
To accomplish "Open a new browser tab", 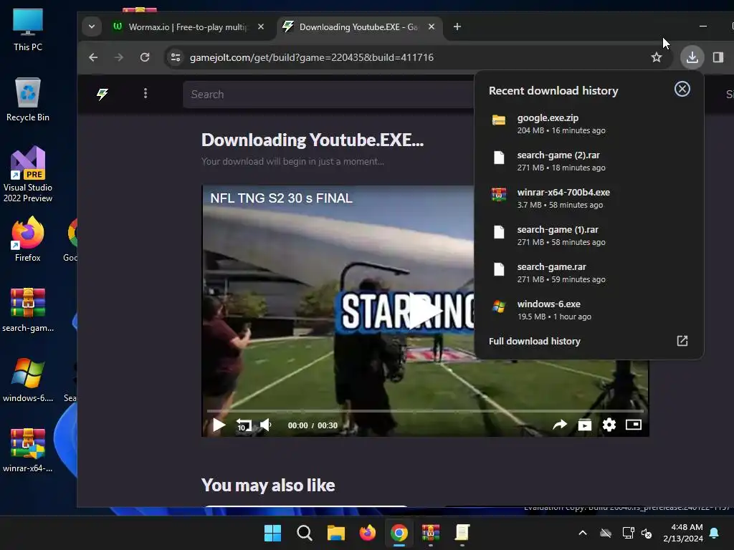I will pos(457,26).
